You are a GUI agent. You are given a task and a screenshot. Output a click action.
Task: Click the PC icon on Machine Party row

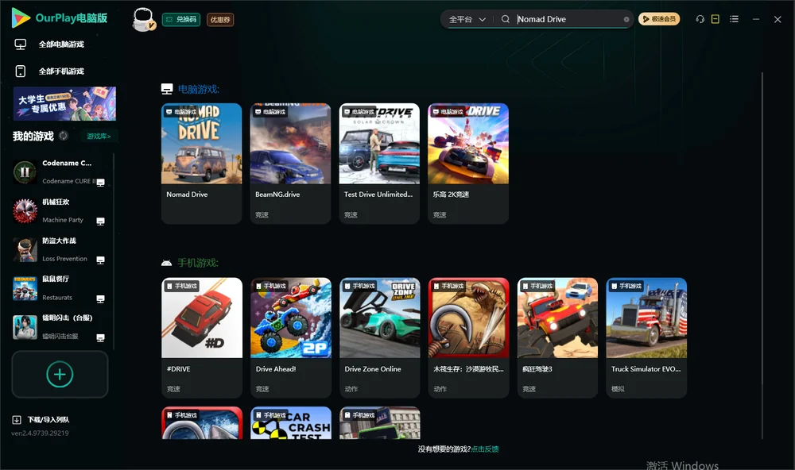[100, 222]
